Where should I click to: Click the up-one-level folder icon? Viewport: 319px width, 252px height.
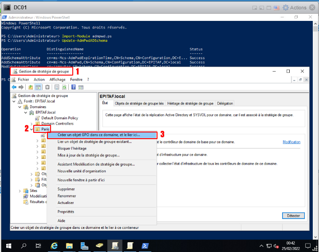[x=31, y=87]
